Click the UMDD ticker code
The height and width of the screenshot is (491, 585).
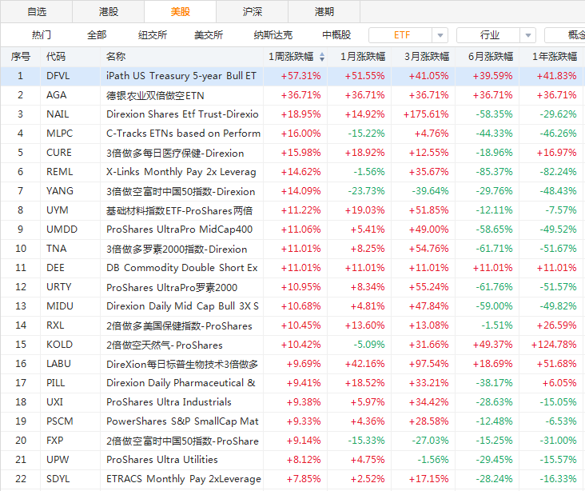62,230
